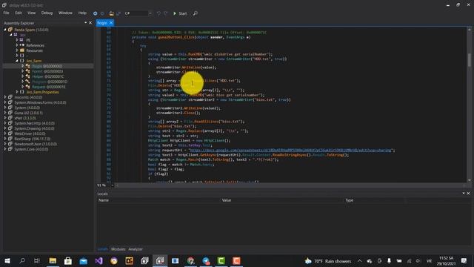Click the navigate back toolbar icon
Screen dimensions: 474x267
[x=96, y=13]
